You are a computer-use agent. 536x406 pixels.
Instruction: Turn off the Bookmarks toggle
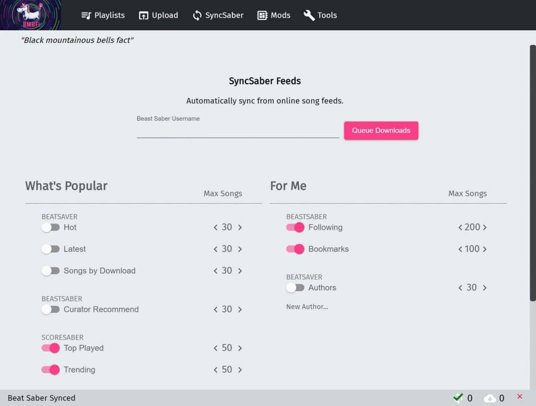(295, 249)
